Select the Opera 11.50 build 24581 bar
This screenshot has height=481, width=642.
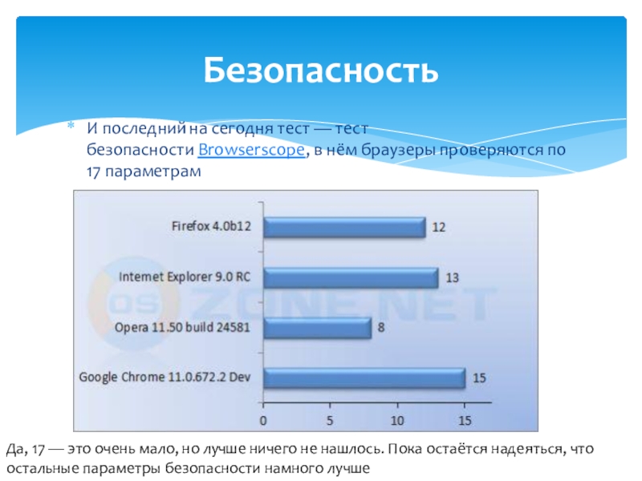(x=317, y=328)
